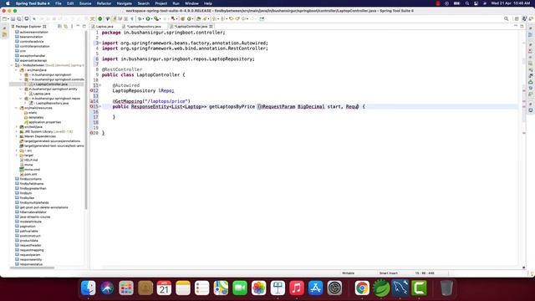Collapse the springboot.repos package
The image size is (535, 301).
click(21, 99)
